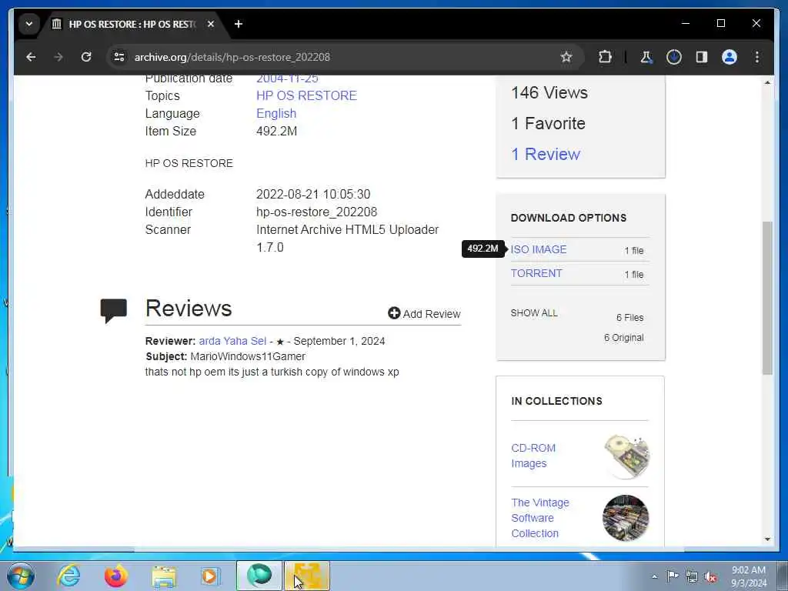Open reviewer arda Yaha Sel profile
The height and width of the screenshot is (591, 788).
click(232, 341)
